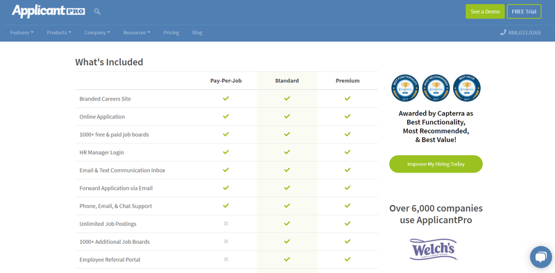This screenshot has width=555, height=273.
Task: Click Pay-Per-Job X for 1000+ Additional Job Boards
Action: [x=226, y=241]
